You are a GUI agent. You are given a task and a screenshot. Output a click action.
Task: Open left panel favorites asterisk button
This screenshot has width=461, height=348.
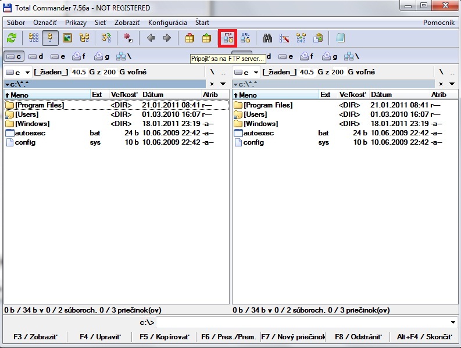click(x=212, y=84)
